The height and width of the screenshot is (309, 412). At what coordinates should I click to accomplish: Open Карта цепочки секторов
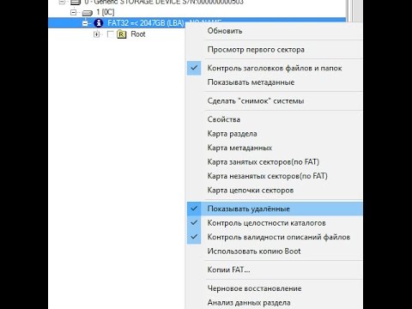(x=275, y=191)
